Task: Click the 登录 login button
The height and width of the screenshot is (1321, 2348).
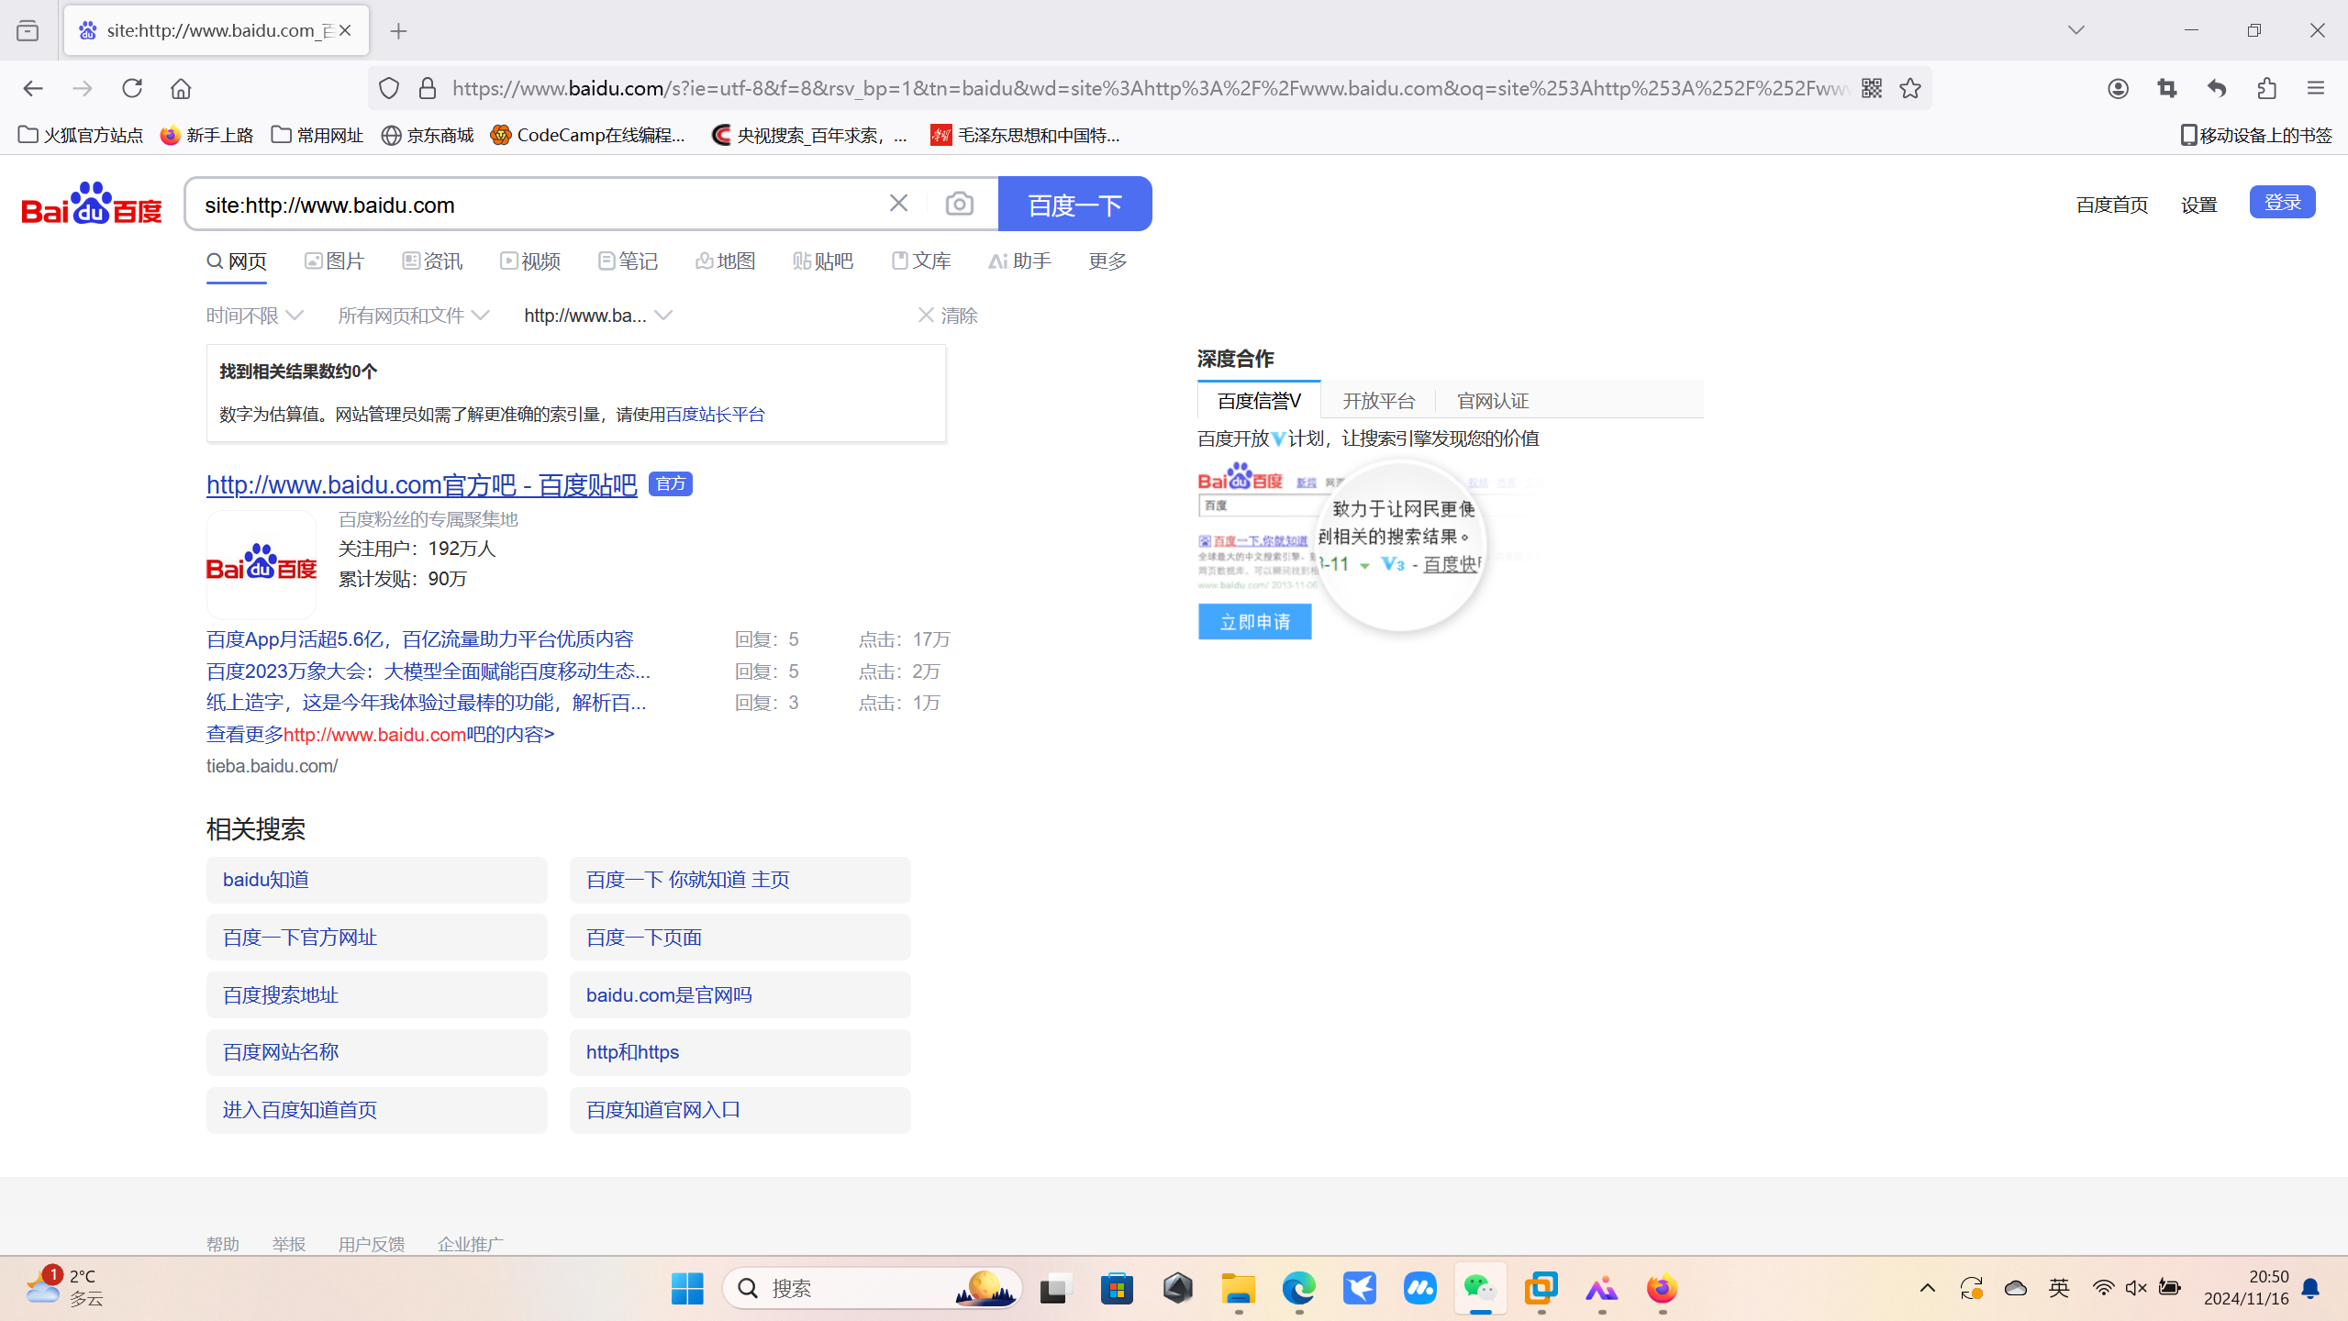Action: [2282, 202]
